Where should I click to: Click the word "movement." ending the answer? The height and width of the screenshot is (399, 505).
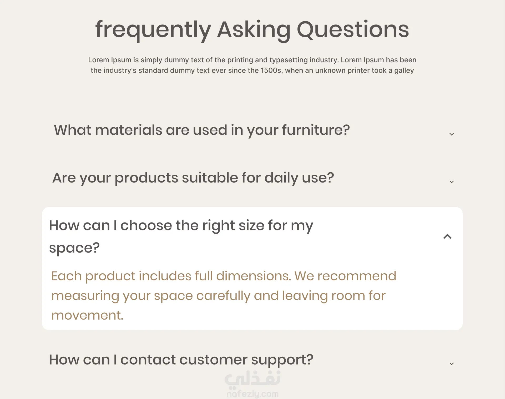(x=87, y=315)
